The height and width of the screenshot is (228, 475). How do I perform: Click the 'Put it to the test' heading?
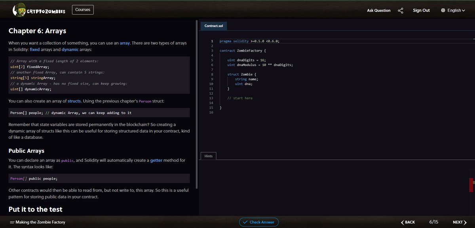[x=35, y=209]
